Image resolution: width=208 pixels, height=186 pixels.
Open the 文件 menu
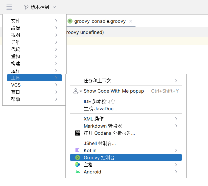click(16, 21)
